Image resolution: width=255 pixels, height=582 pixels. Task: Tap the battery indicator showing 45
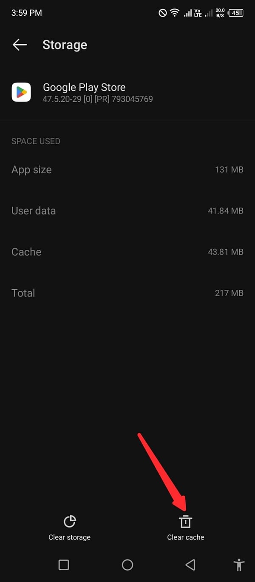point(235,13)
